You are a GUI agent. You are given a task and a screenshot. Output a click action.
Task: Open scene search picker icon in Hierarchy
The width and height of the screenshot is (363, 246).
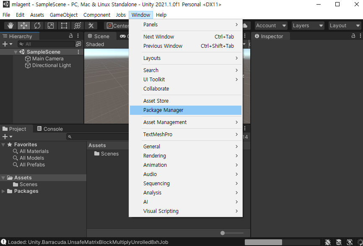[78, 44]
